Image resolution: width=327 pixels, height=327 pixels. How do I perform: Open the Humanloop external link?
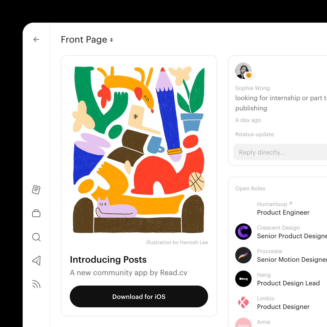pos(275,204)
